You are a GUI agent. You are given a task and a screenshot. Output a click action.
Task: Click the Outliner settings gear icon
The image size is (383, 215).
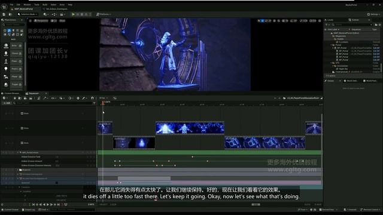[379, 24]
